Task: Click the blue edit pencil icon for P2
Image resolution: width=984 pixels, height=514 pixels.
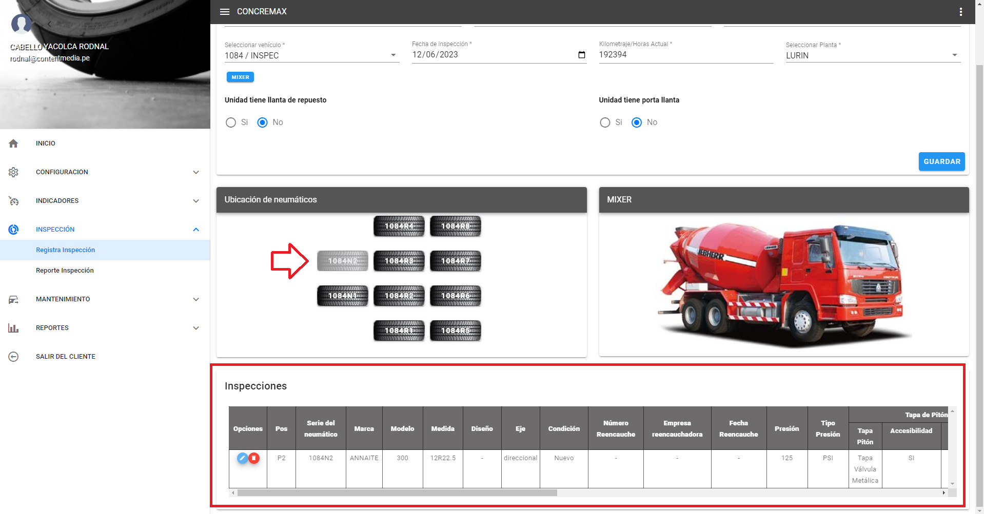Action: coord(242,458)
